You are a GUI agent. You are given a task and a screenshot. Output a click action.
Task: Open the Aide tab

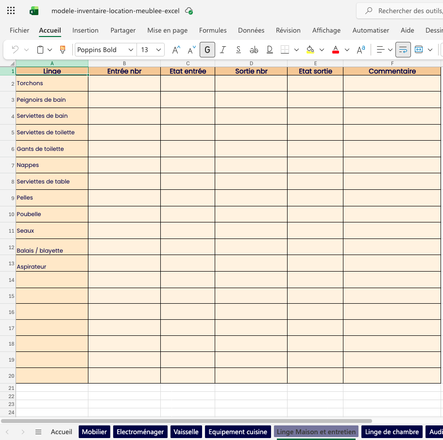(x=407, y=30)
